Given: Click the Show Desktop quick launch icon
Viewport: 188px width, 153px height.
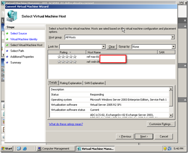Looking at the screenshot, I should [x=19, y=149].
